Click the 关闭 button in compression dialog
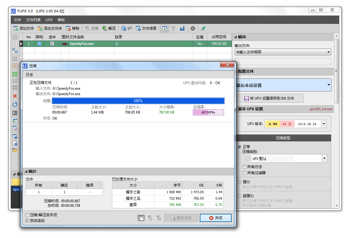Viewport: 353px width, 238px height. pos(216,218)
